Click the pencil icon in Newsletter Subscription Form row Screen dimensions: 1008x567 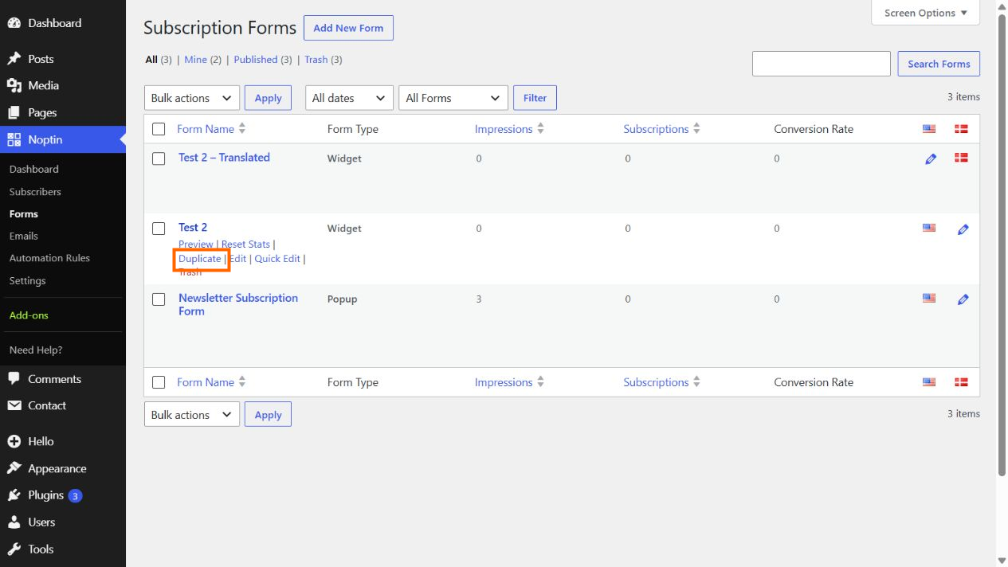[963, 299]
